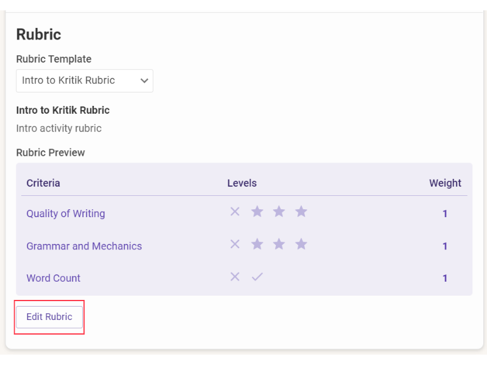Click the Intro activity rubric description
487x365 pixels.
click(x=58, y=128)
